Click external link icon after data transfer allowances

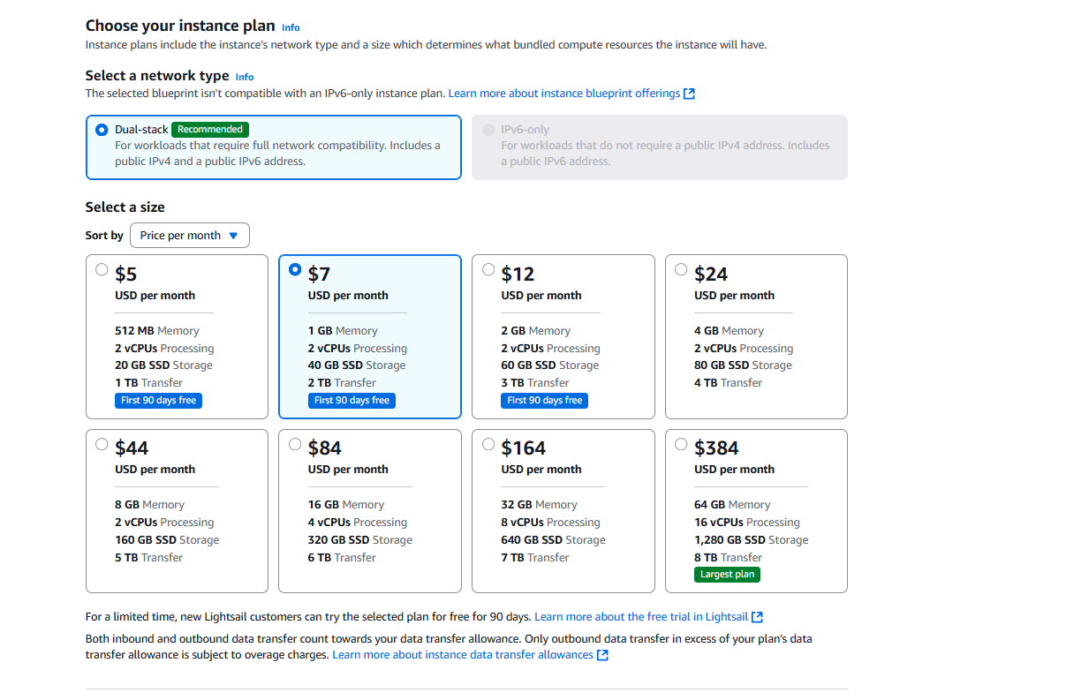point(602,655)
